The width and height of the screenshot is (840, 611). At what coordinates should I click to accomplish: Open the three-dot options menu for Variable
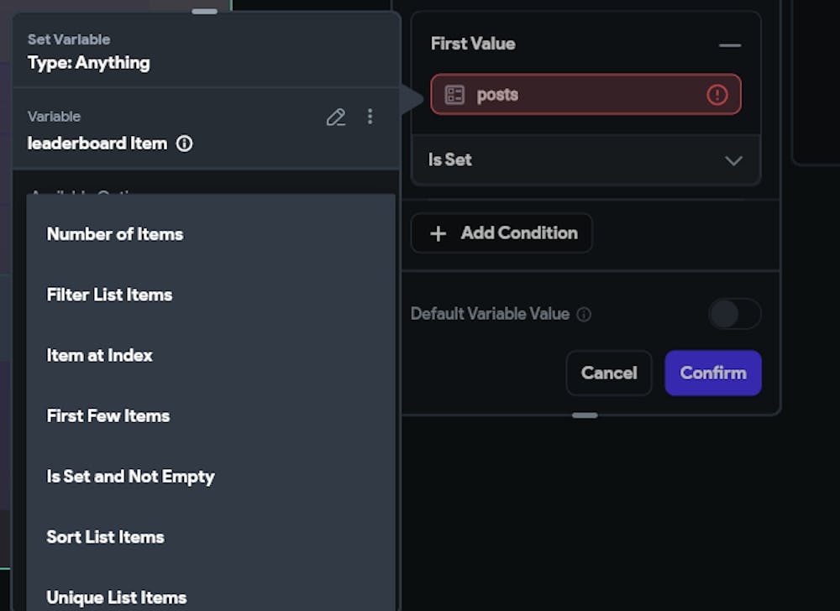370,117
